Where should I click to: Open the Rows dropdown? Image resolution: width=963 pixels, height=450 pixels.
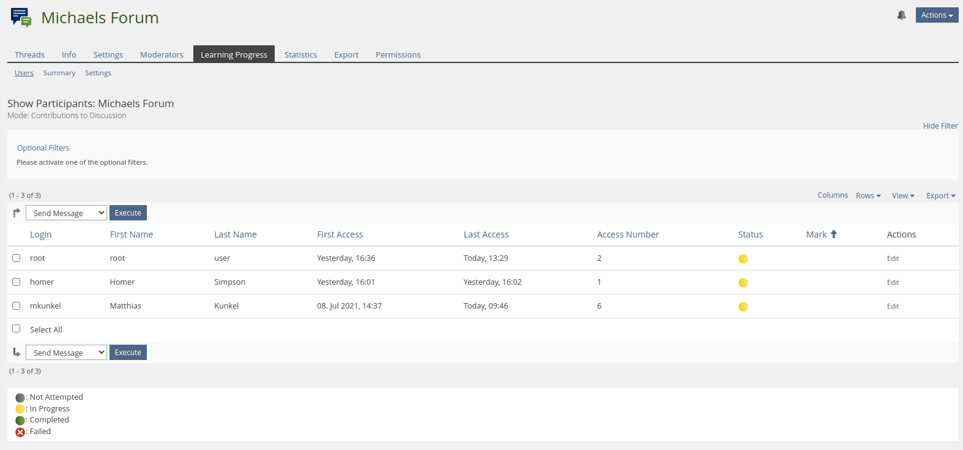click(868, 196)
